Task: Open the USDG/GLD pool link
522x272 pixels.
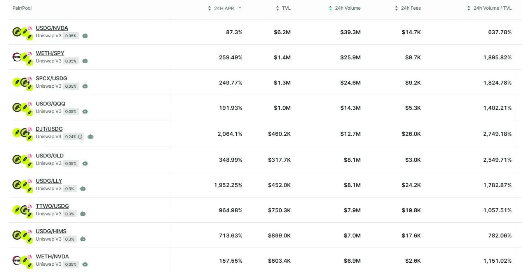Action: (x=50, y=156)
